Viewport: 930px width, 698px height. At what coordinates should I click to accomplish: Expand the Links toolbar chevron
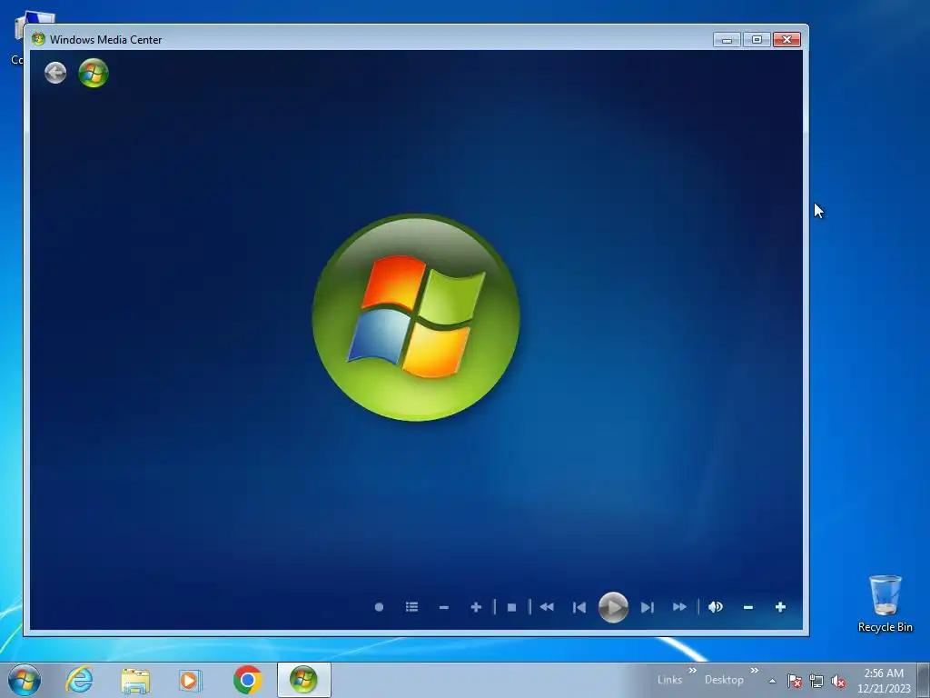coord(692,671)
